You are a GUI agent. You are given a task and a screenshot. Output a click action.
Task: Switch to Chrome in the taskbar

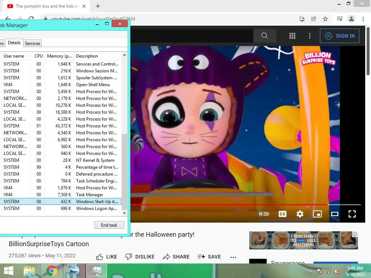point(52,271)
